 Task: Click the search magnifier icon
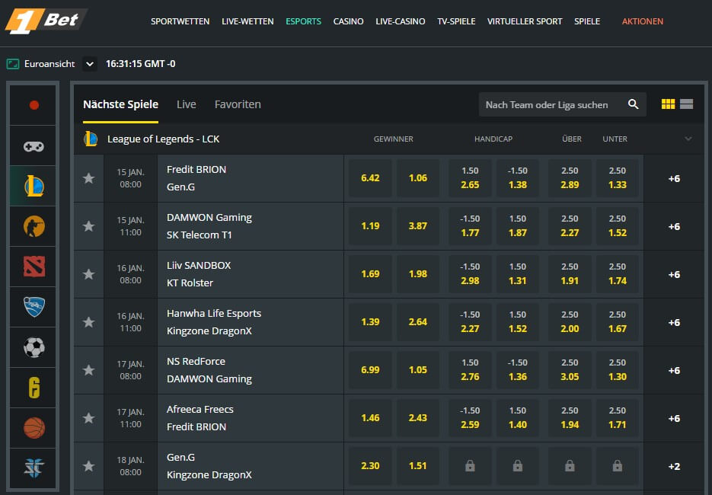pyautogui.click(x=633, y=104)
